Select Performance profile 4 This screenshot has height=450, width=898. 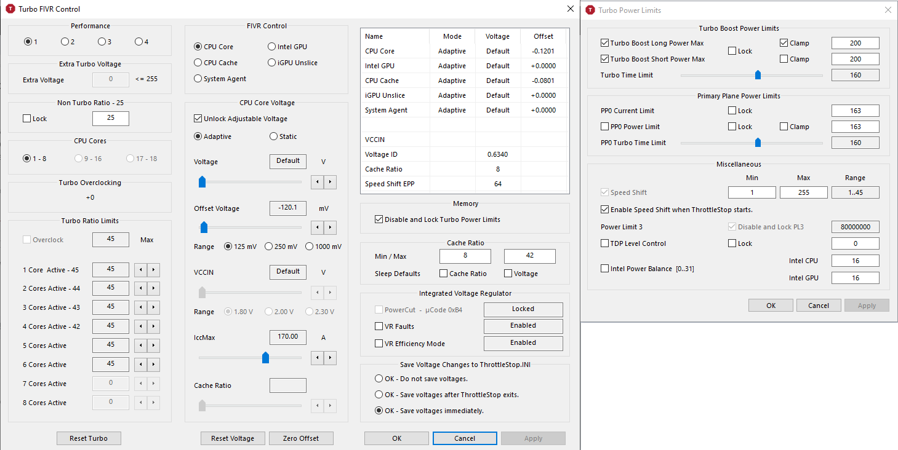click(142, 42)
